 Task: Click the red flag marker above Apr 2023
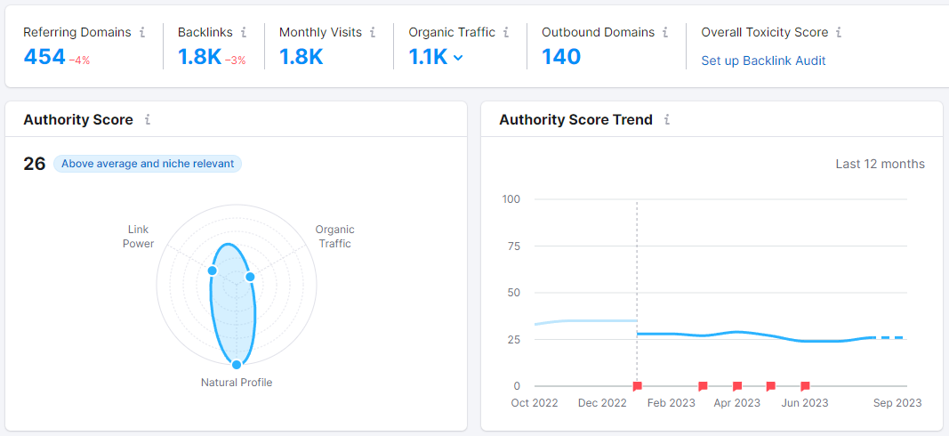click(x=737, y=386)
